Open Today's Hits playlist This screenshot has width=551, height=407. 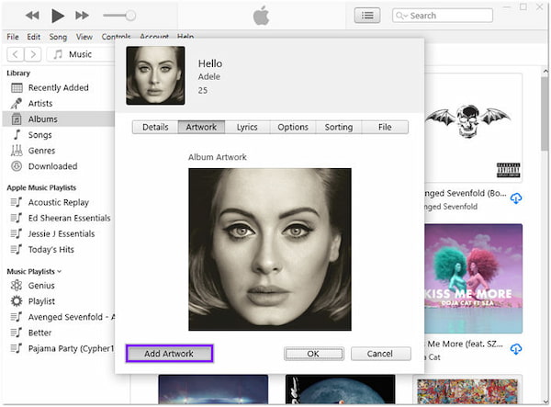tap(51, 250)
